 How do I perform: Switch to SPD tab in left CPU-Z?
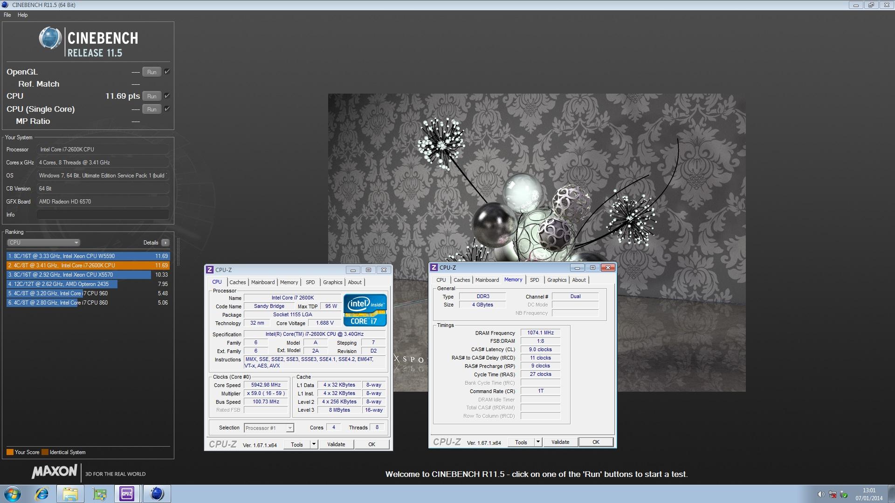coord(310,282)
